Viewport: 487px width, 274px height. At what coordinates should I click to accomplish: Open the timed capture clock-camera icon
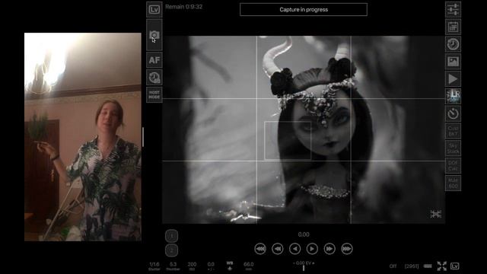tap(154, 78)
